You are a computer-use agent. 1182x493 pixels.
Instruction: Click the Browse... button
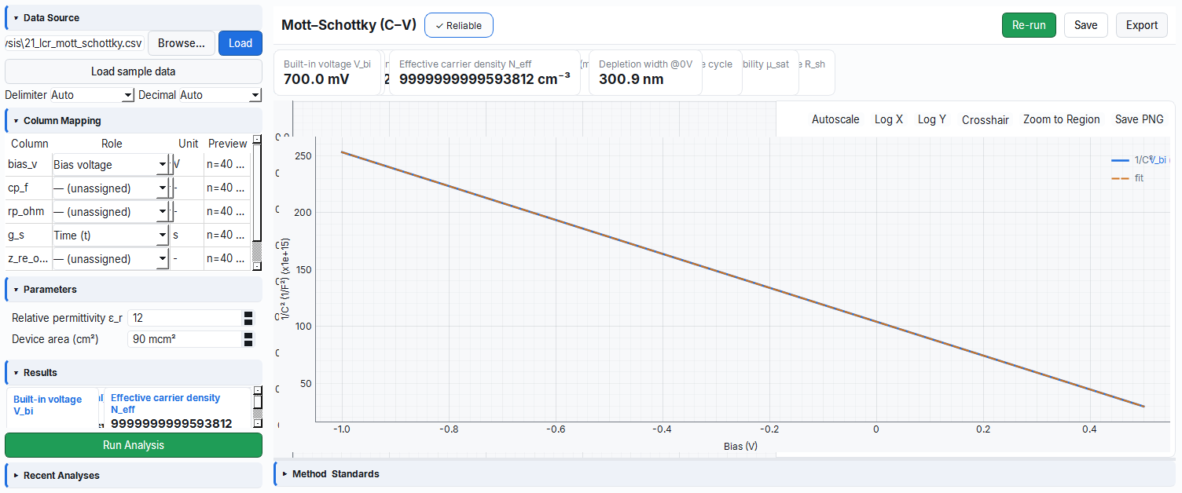(x=182, y=43)
